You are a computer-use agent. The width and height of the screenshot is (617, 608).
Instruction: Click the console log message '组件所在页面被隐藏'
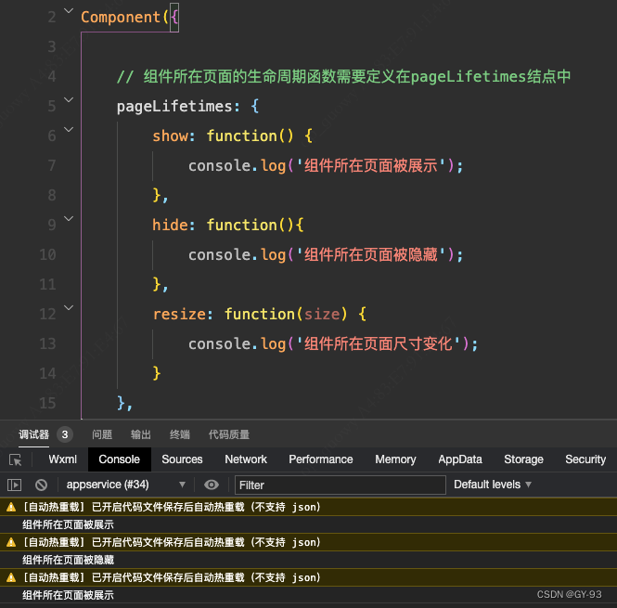point(68,560)
